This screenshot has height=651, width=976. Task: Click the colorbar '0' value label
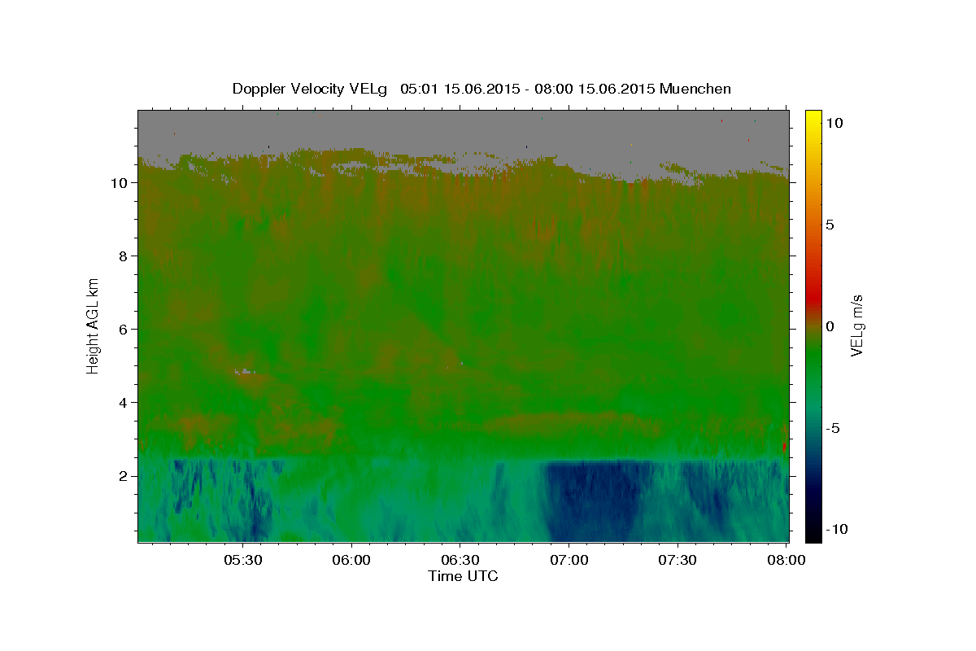click(830, 326)
